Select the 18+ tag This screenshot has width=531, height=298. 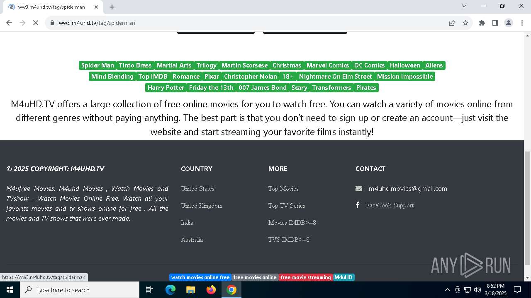(x=288, y=77)
